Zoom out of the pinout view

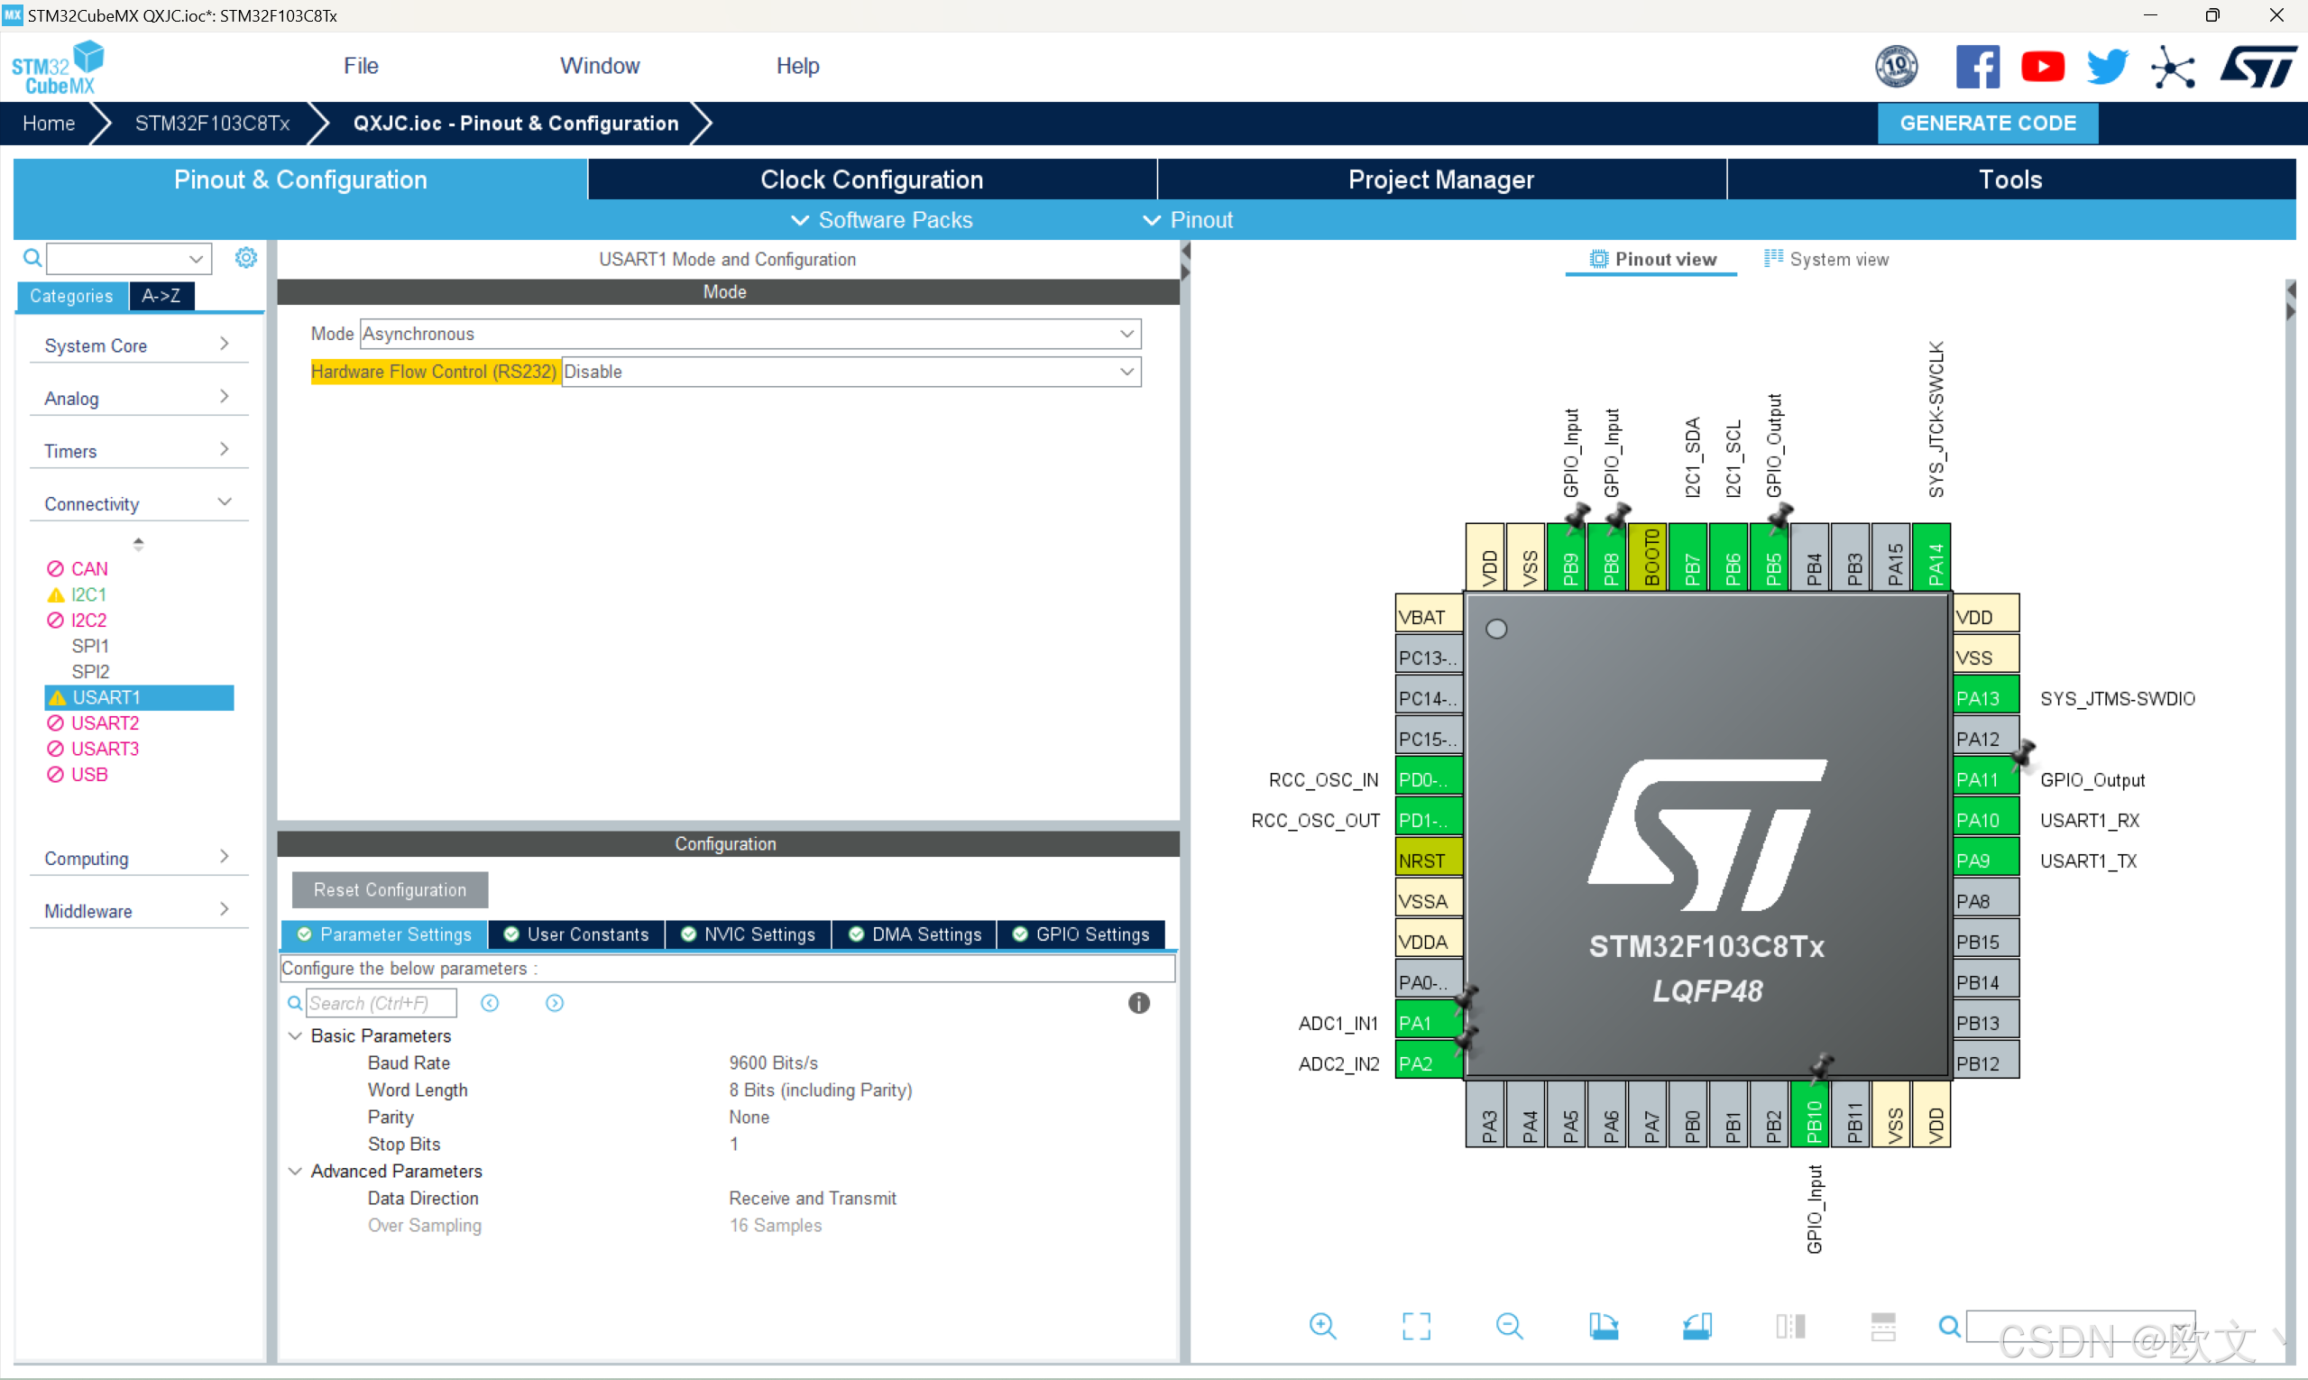1509,1326
